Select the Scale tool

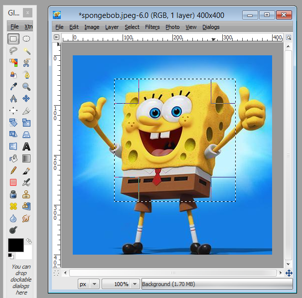[x=26, y=123]
